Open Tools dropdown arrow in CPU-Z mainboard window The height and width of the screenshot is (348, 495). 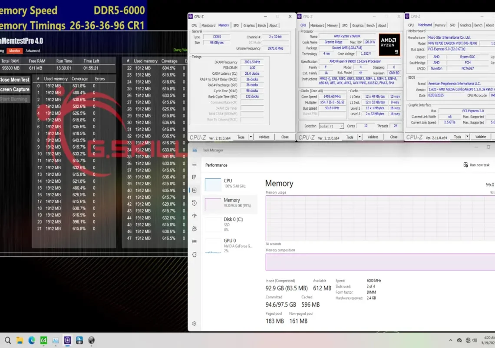click(x=468, y=137)
